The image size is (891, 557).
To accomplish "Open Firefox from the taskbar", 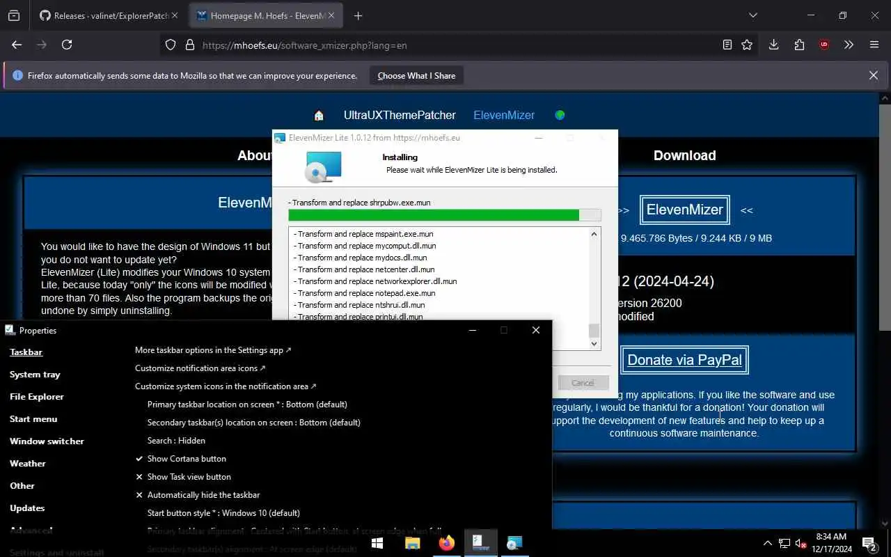I will [x=446, y=543].
